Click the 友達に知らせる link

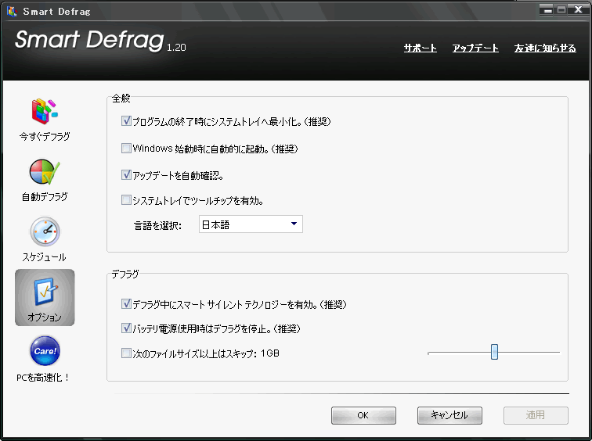coord(545,48)
